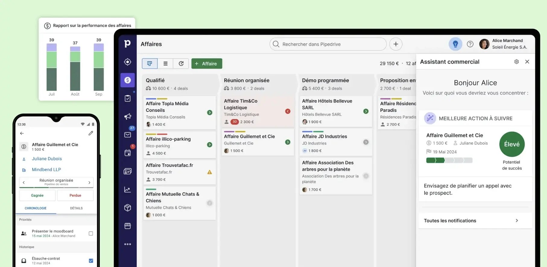Open the Sales Assistant lightbulb icon
The width and height of the screenshot is (547, 267).
click(455, 44)
